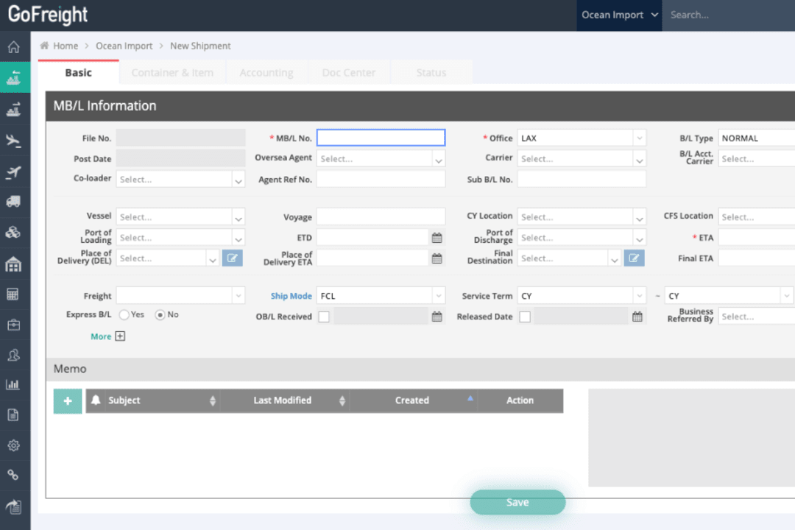This screenshot has width=795, height=530.
Task: Open the Doc Center tab
Action: point(349,72)
